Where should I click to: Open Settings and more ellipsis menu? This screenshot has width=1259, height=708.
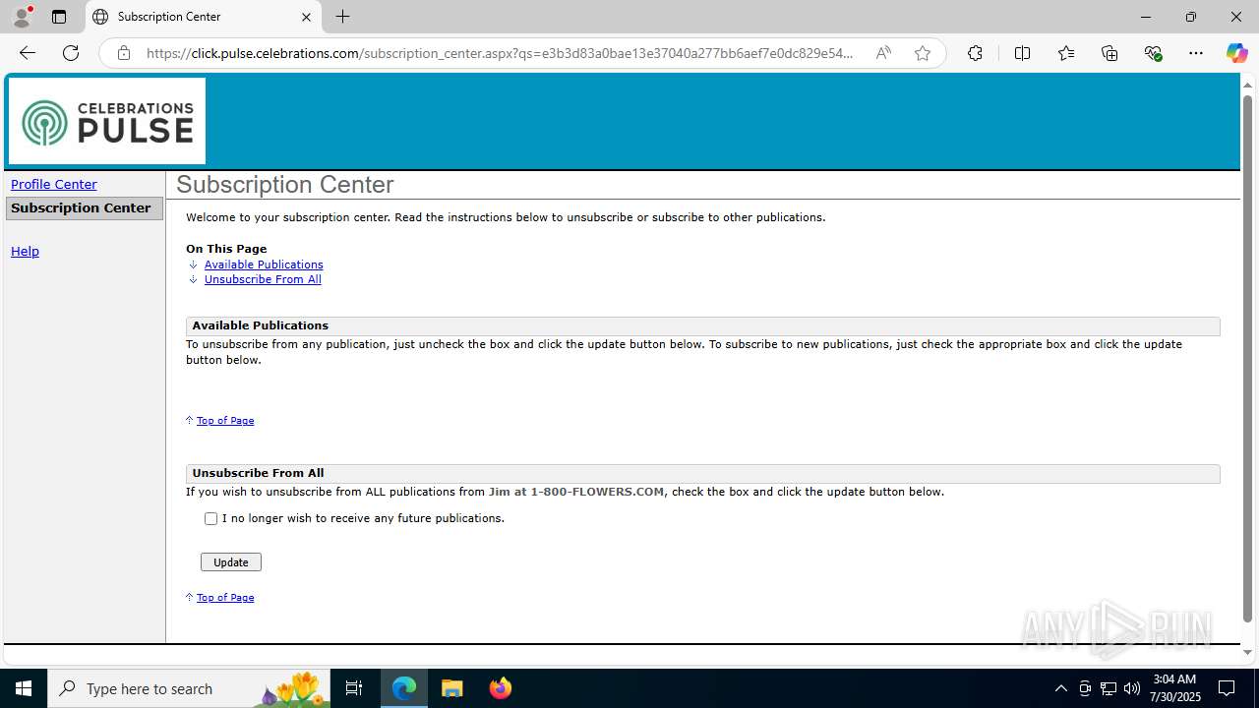click(1196, 53)
